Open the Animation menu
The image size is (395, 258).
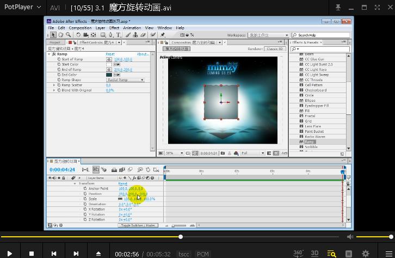pos(132,28)
